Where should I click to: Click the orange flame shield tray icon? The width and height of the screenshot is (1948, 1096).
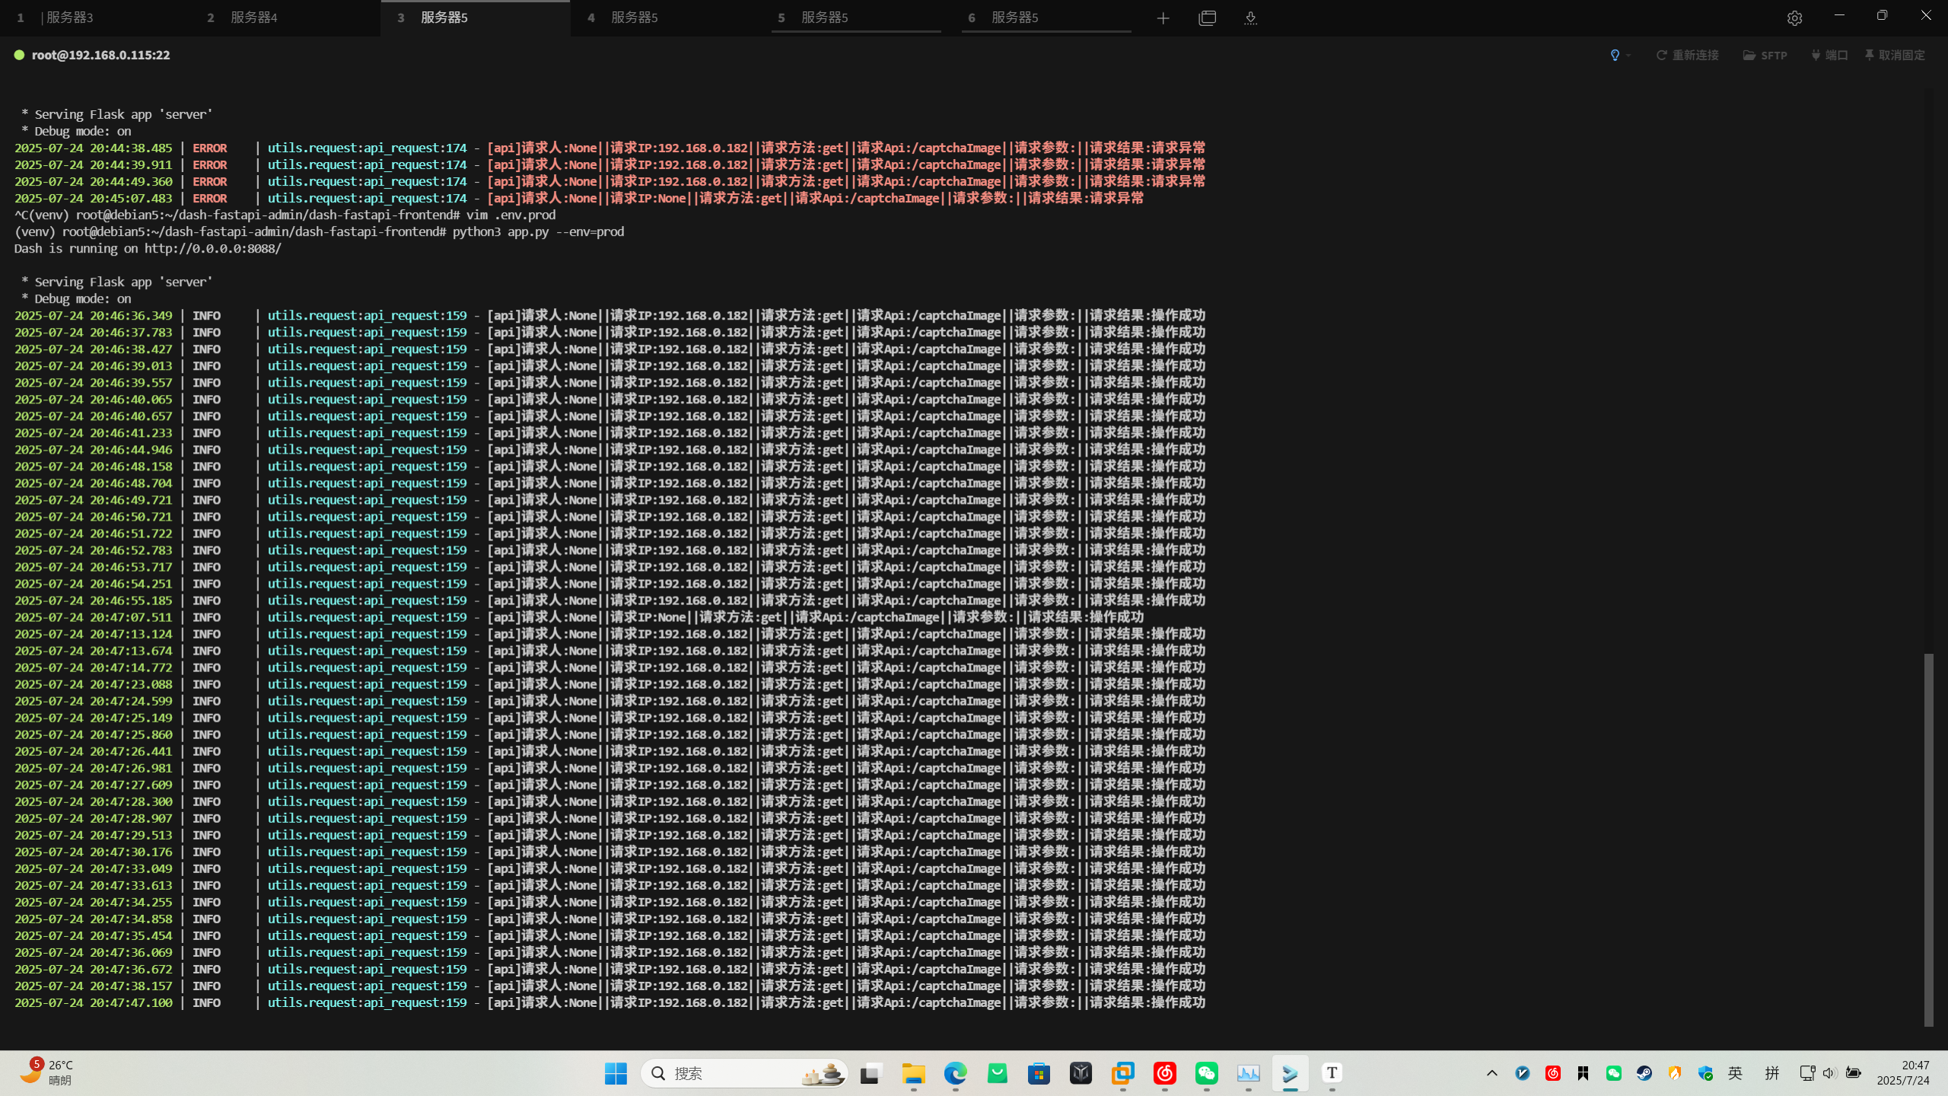click(x=1674, y=1073)
